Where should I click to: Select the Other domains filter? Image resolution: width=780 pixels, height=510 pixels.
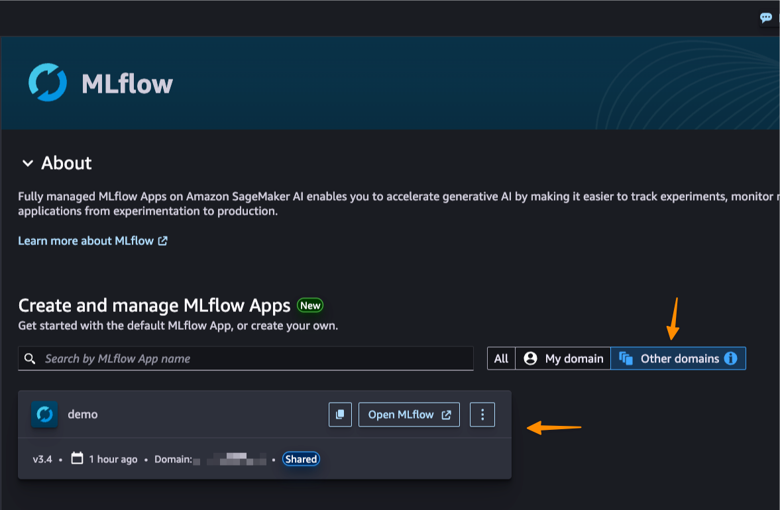coord(679,358)
